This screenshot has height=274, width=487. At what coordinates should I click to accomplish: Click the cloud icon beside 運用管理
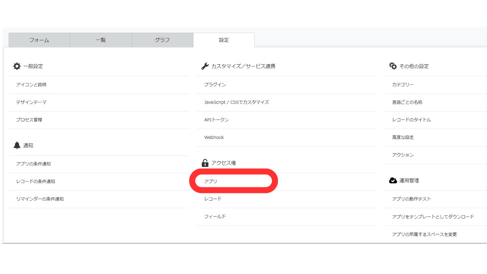coord(392,180)
